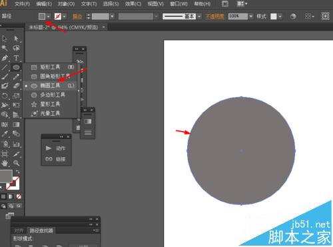This screenshot has height=247, width=333.
Task: Select the Hand tool
Action: (x=5, y=163)
